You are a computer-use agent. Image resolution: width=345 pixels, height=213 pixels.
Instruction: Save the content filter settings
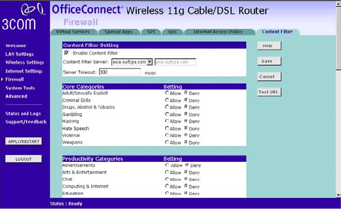point(269,61)
